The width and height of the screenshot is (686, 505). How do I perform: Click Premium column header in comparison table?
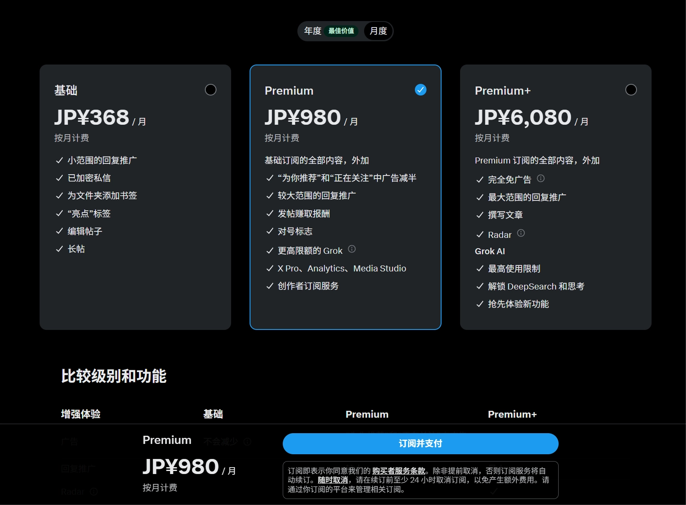coord(367,414)
